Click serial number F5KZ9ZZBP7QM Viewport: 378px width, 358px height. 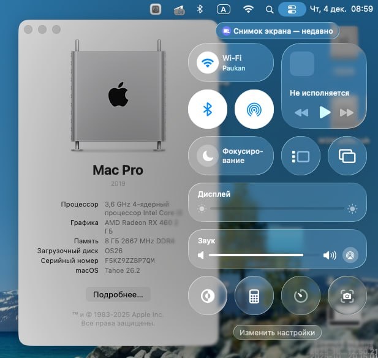130,261
